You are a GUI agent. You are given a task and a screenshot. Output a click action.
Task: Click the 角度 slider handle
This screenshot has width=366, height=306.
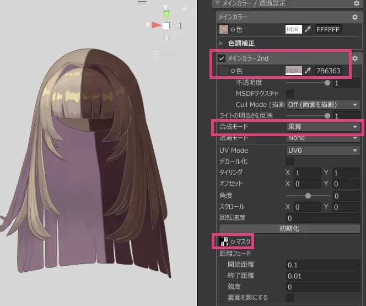click(308, 195)
